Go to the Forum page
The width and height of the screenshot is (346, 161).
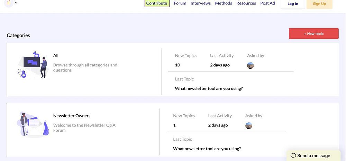pos(180,3)
